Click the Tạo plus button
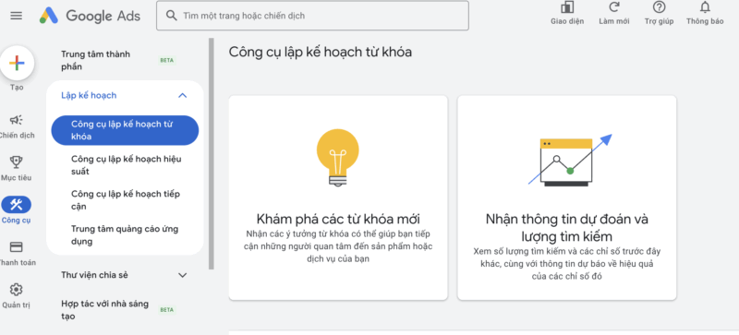This screenshot has height=335, width=739. [17, 63]
